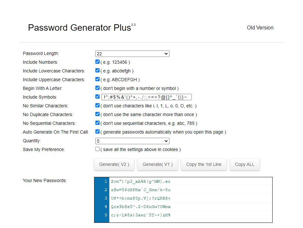
Task: Uncheck No Sequential Characters
Action: click(97, 123)
